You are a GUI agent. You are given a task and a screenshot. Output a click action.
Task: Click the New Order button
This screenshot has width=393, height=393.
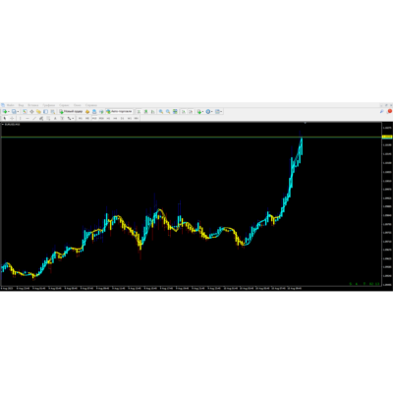click(x=71, y=112)
